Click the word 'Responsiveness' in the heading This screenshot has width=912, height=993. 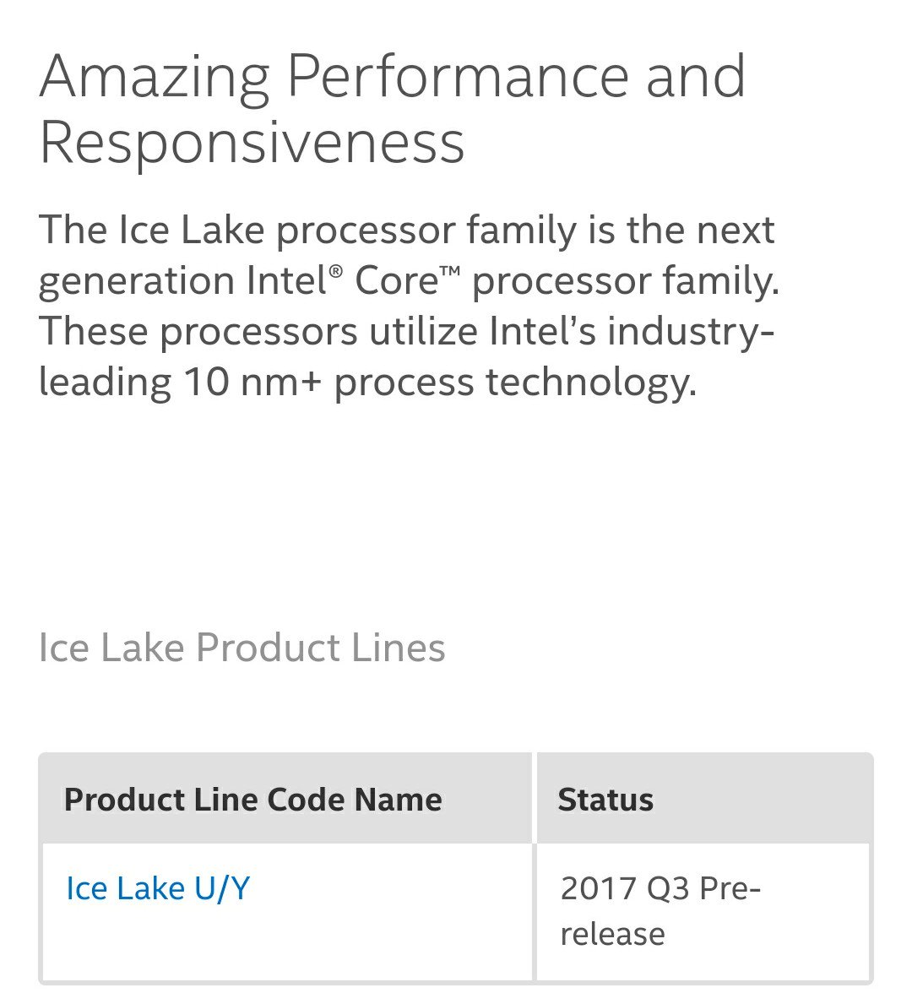tap(252, 144)
